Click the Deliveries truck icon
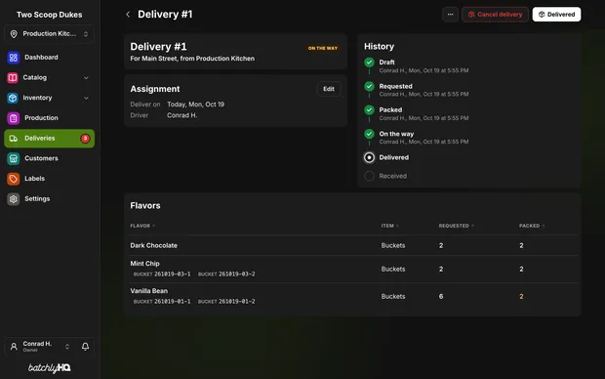The width and height of the screenshot is (605, 379). click(13, 139)
